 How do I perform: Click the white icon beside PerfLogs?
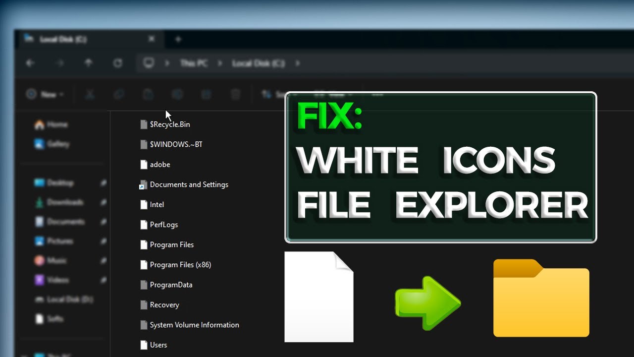coord(144,225)
